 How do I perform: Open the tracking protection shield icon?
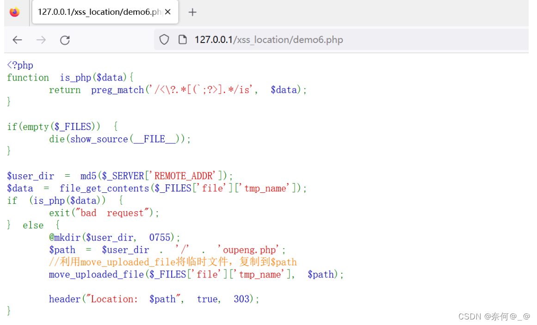coord(164,40)
